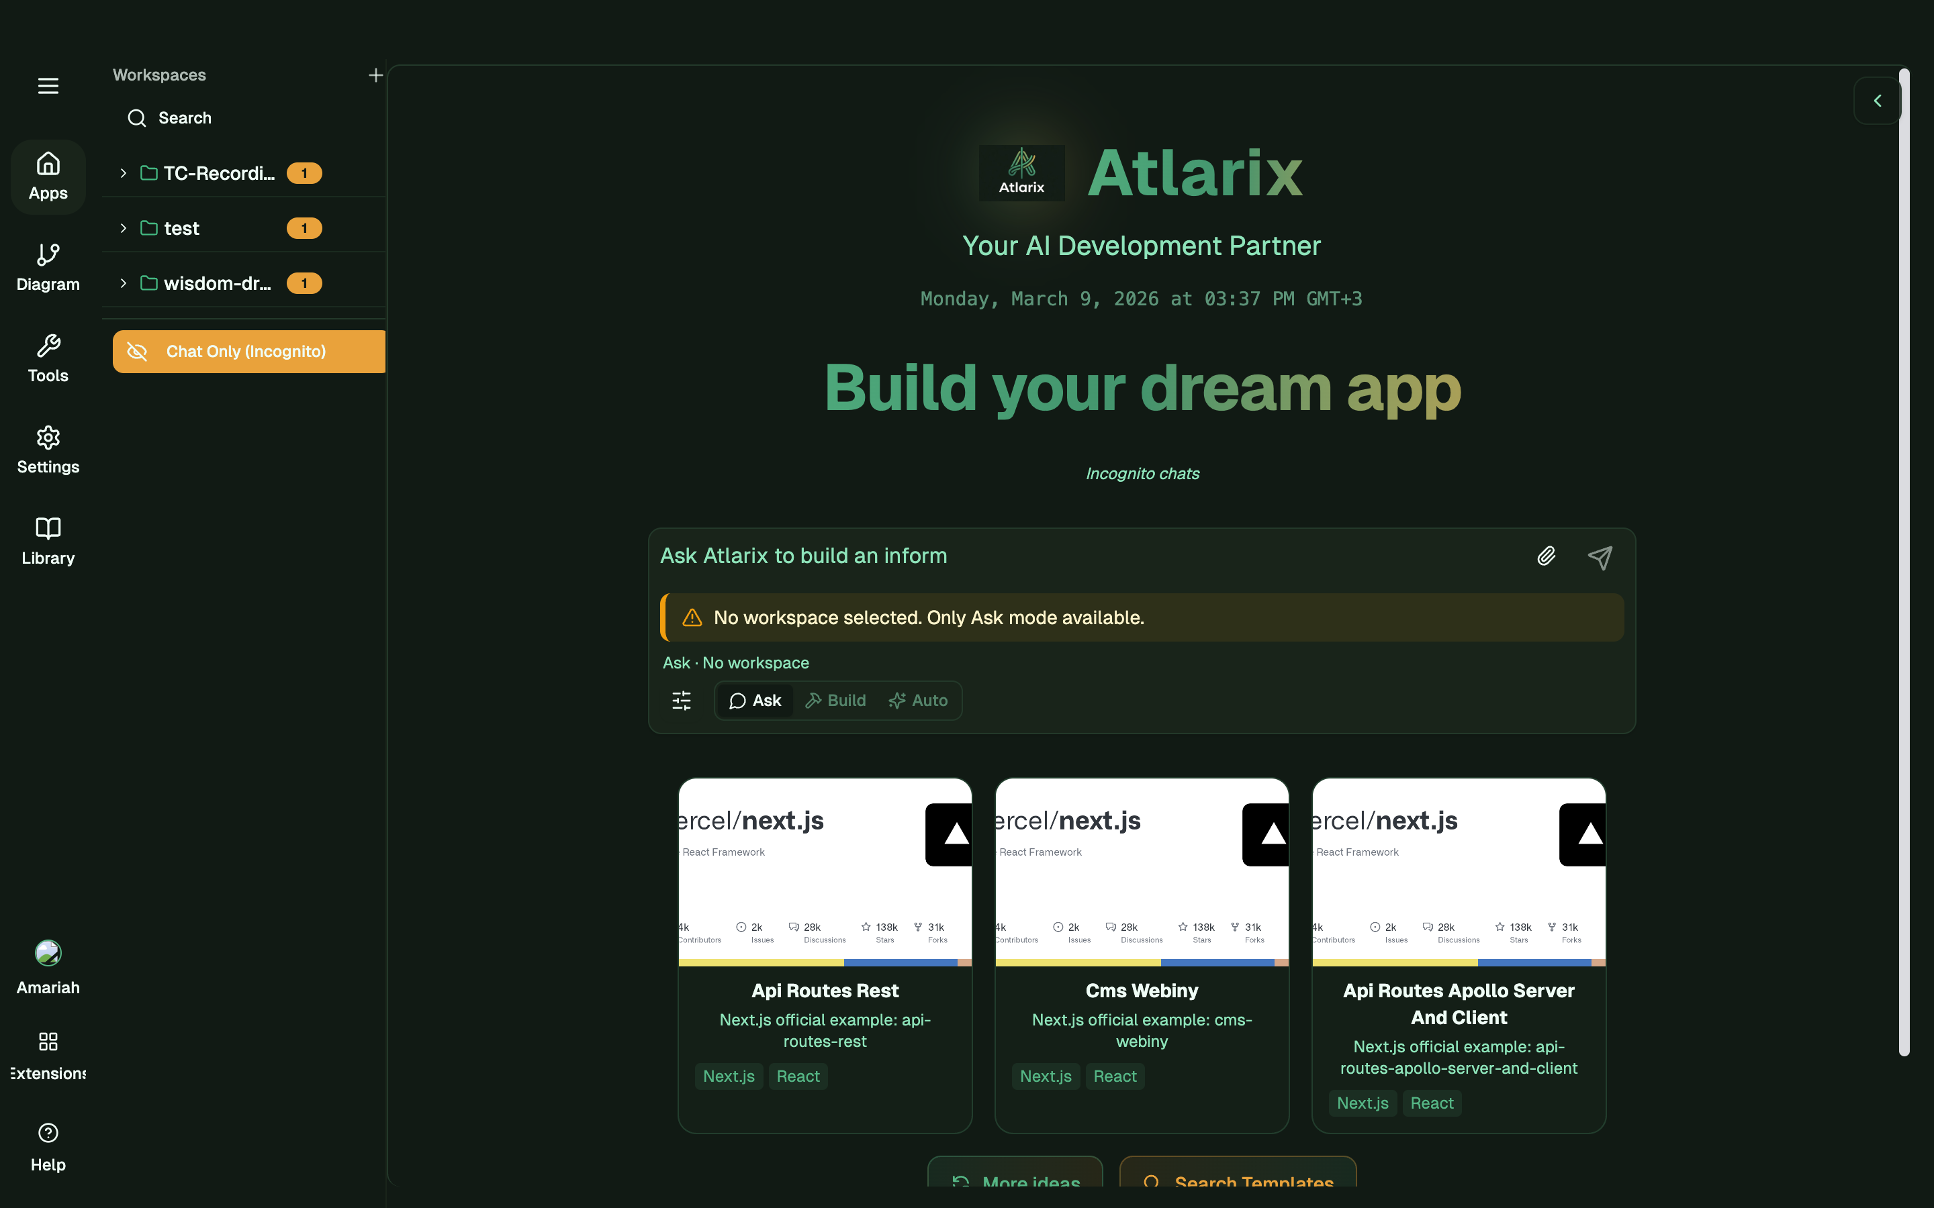Screen dimensions: 1934x1208
Task: Send the prompt with the paper plane icon
Action: click(x=1600, y=556)
